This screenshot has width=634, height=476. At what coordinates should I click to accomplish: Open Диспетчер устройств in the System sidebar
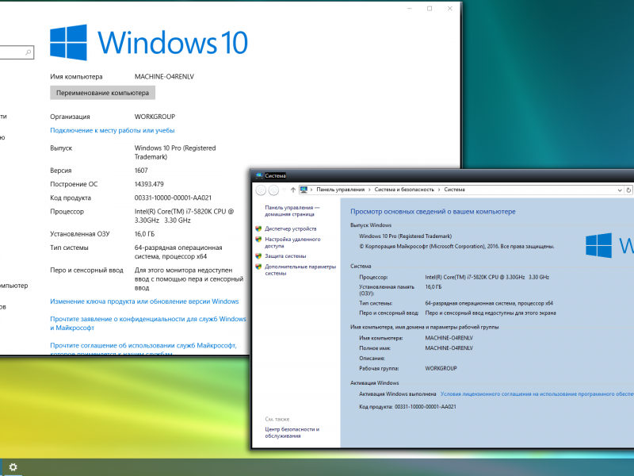[290, 228]
